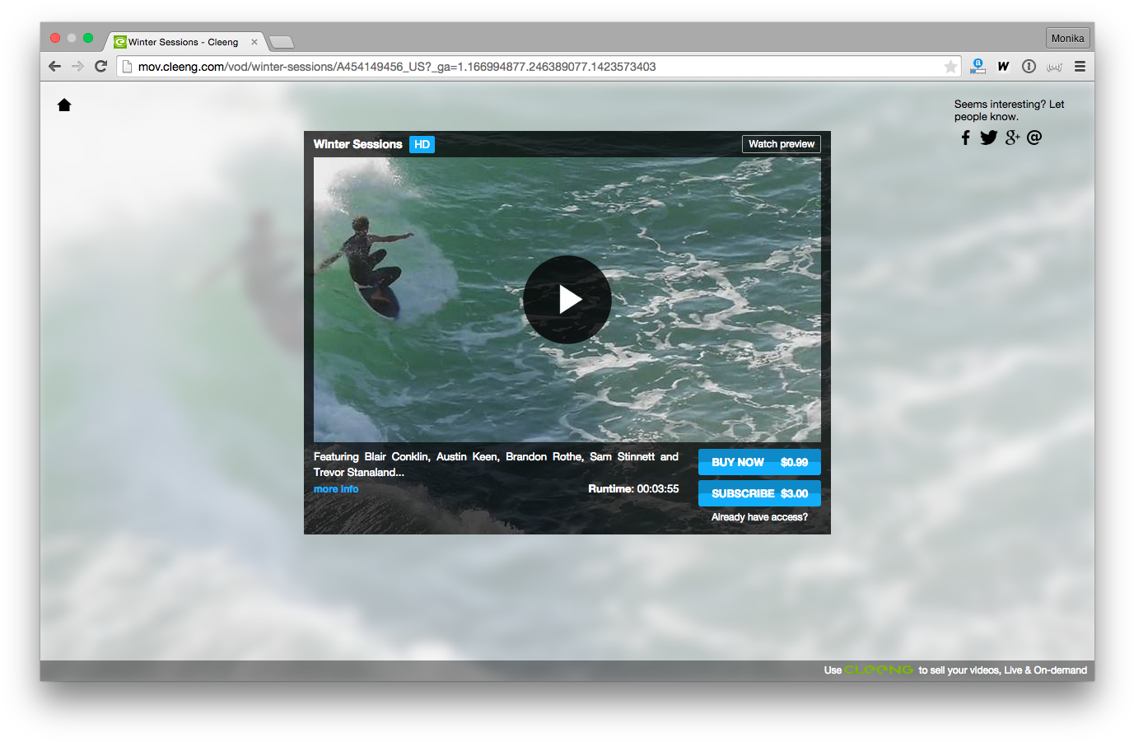Go back to the previous page
1134x742 pixels.
(x=55, y=67)
